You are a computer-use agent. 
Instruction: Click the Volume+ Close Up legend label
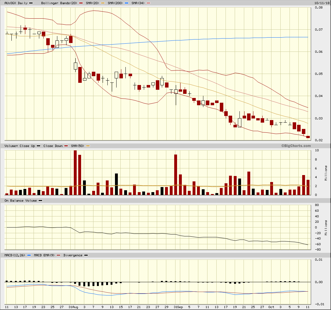pos(20,146)
